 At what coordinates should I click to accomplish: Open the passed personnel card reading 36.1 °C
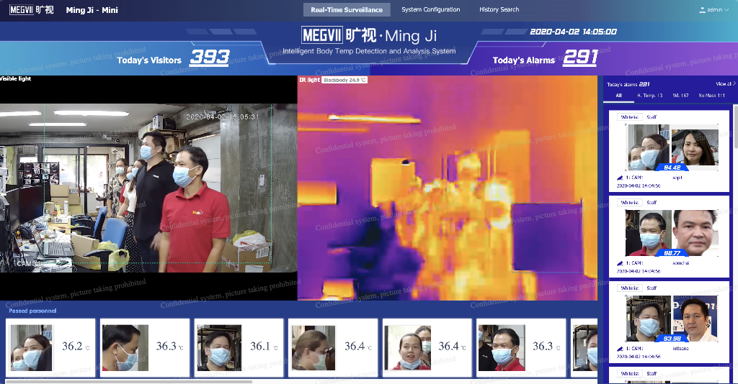click(x=239, y=348)
